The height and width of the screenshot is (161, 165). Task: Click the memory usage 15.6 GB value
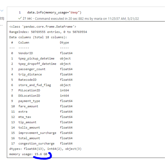pos(41,154)
